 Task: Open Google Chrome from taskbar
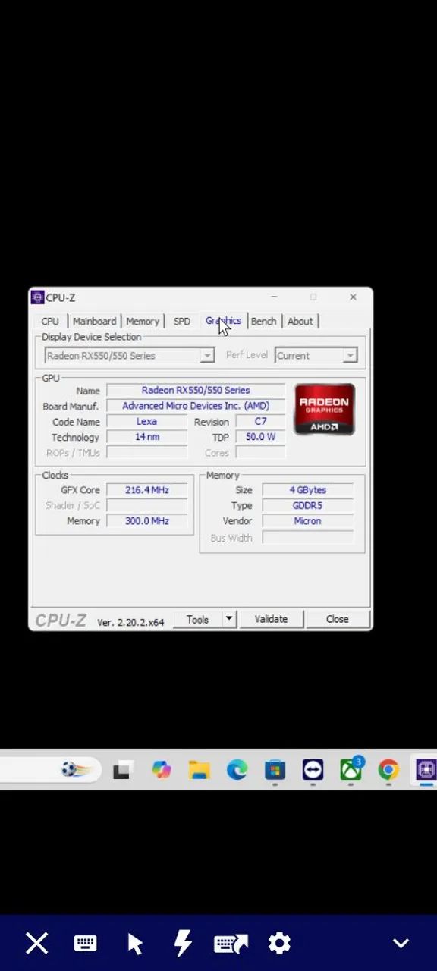(388, 770)
